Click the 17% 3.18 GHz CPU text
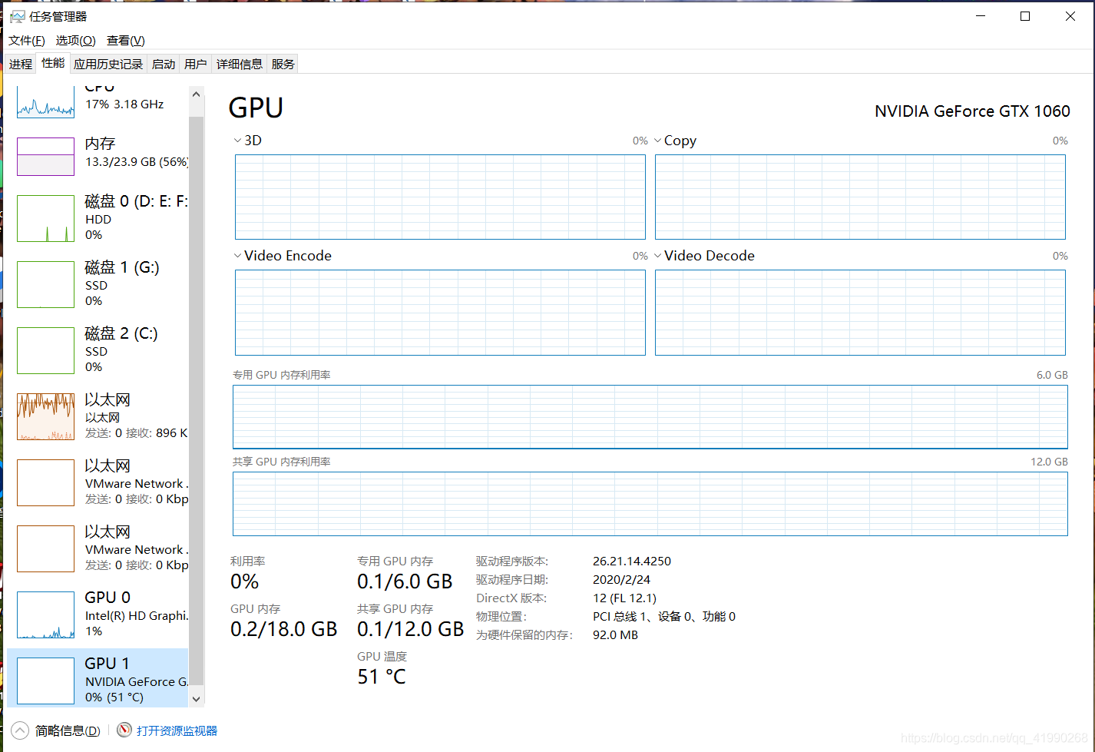This screenshot has height=752, width=1095. tap(124, 104)
